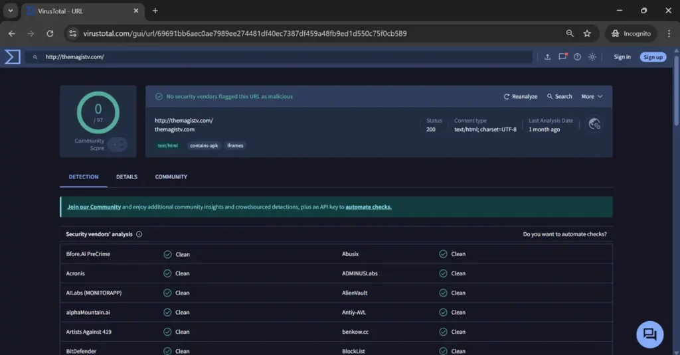Viewport: 680px width, 355px height.
Task: Click the info icon beside Security vendors' analysis
Action: [139, 234]
